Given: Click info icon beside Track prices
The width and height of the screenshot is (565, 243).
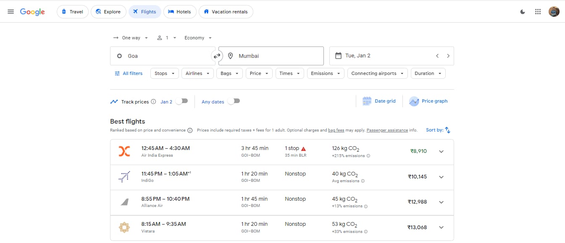Looking at the screenshot, I should click(x=153, y=102).
